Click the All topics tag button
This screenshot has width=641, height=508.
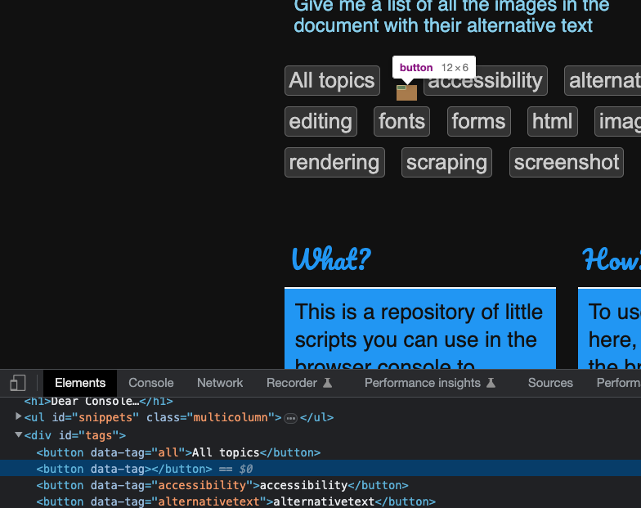pyautogui.click(x=332, y=80)
